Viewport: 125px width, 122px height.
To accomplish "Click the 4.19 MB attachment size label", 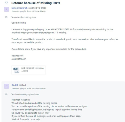I will click(25, 71).
